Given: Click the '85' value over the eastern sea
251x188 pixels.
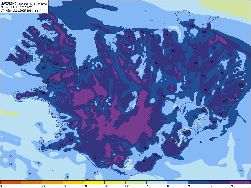Looking at the screenshot, I should pos(239,140).
